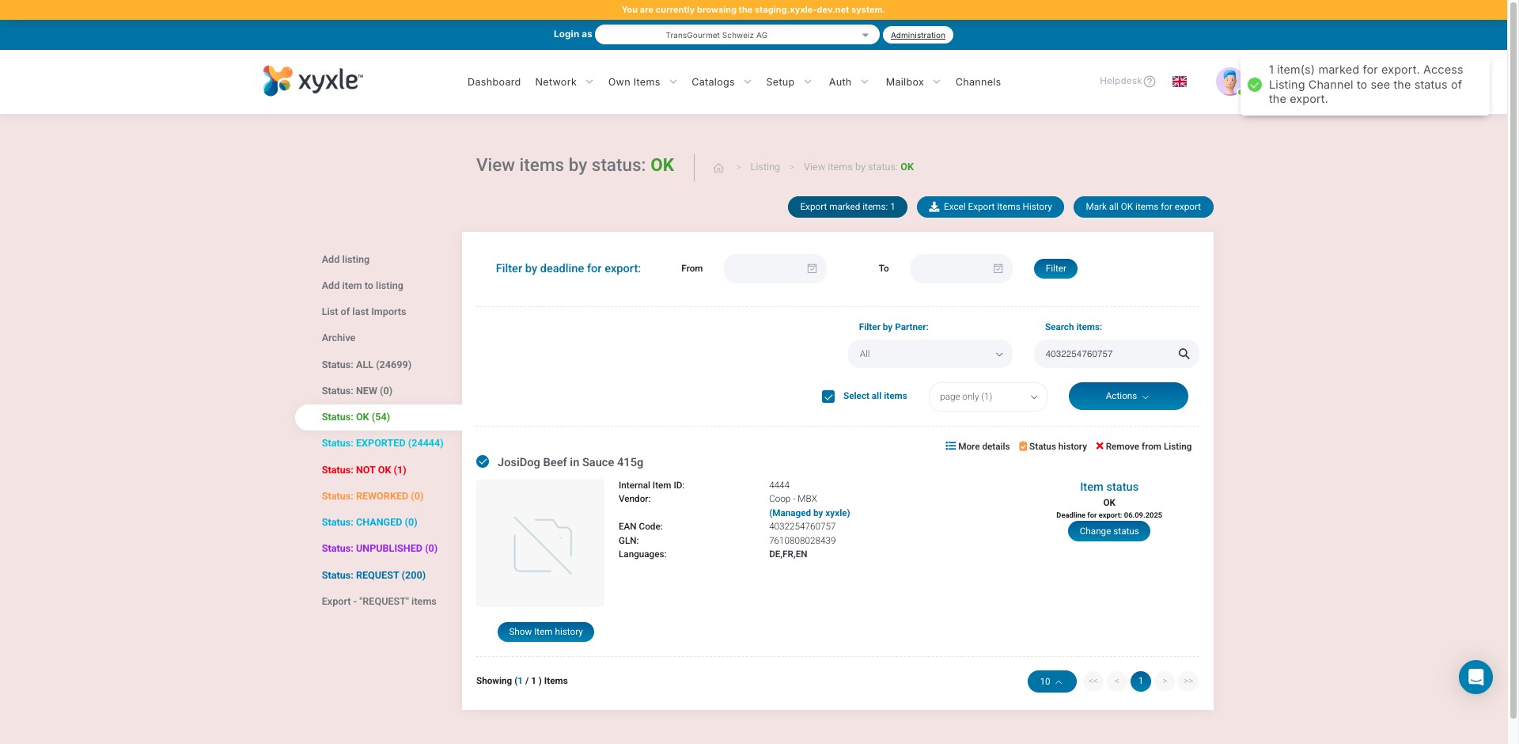This screenshot has width=1519, height=744.
Task: Go to the first page arrow
Action: [1093, 681]
